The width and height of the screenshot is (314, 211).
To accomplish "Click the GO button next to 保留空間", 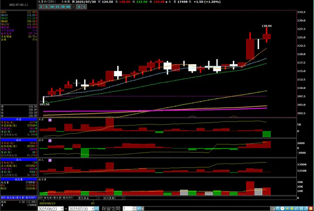I will (139, 208).
